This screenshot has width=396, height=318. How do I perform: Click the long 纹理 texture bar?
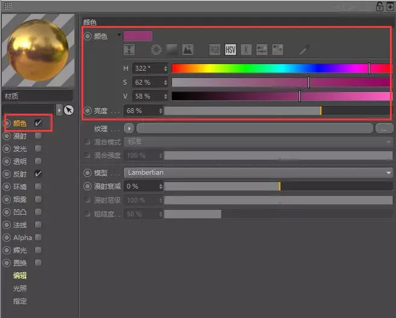tap(255, 129)
